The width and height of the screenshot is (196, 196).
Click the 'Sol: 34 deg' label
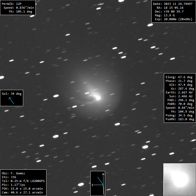(12, 94)
